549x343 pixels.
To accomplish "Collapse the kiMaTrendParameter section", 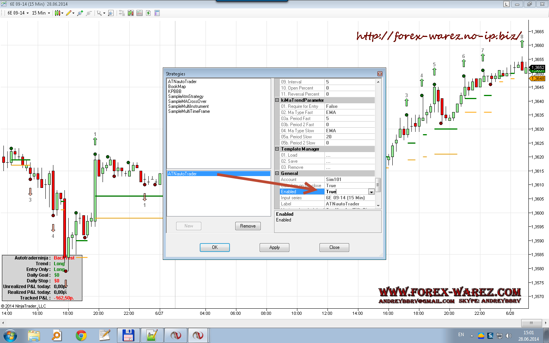I will 277,100.
